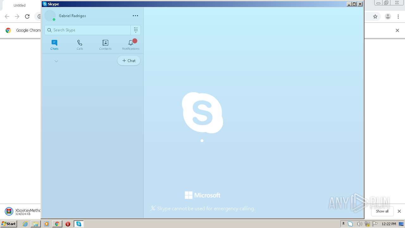Expand the chats list chevron
405x228 pixels.
(56, 61)
